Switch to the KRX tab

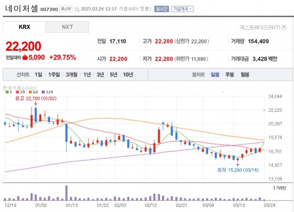coord(24,27)
